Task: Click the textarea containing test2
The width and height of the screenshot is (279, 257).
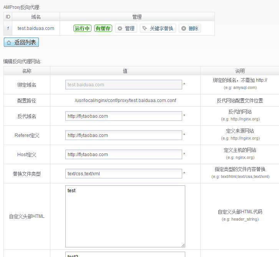Action: pyautogui.click(x=125, y=255)
